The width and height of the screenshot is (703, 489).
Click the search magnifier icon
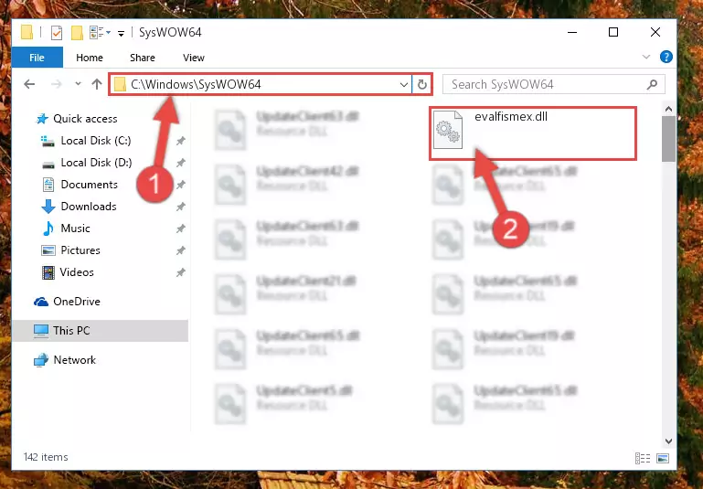[x=653, y=84]
